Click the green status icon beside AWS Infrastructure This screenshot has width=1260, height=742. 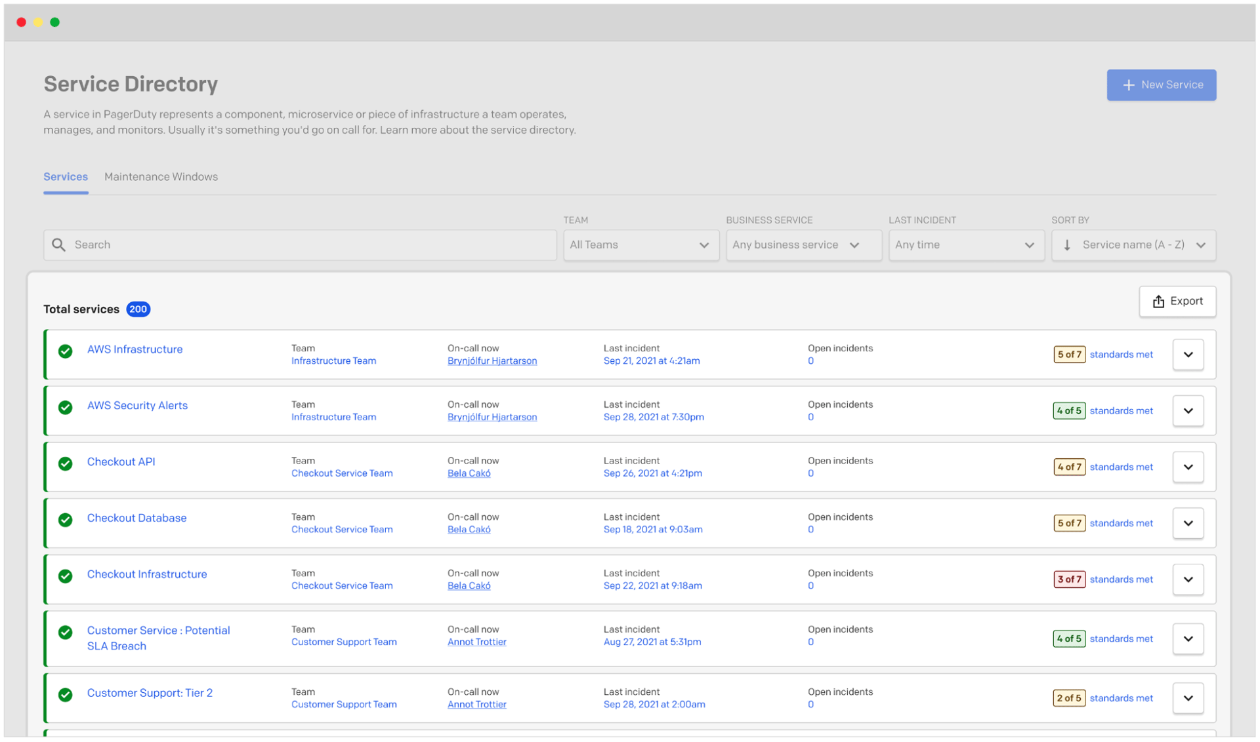[x=65, y=351]
